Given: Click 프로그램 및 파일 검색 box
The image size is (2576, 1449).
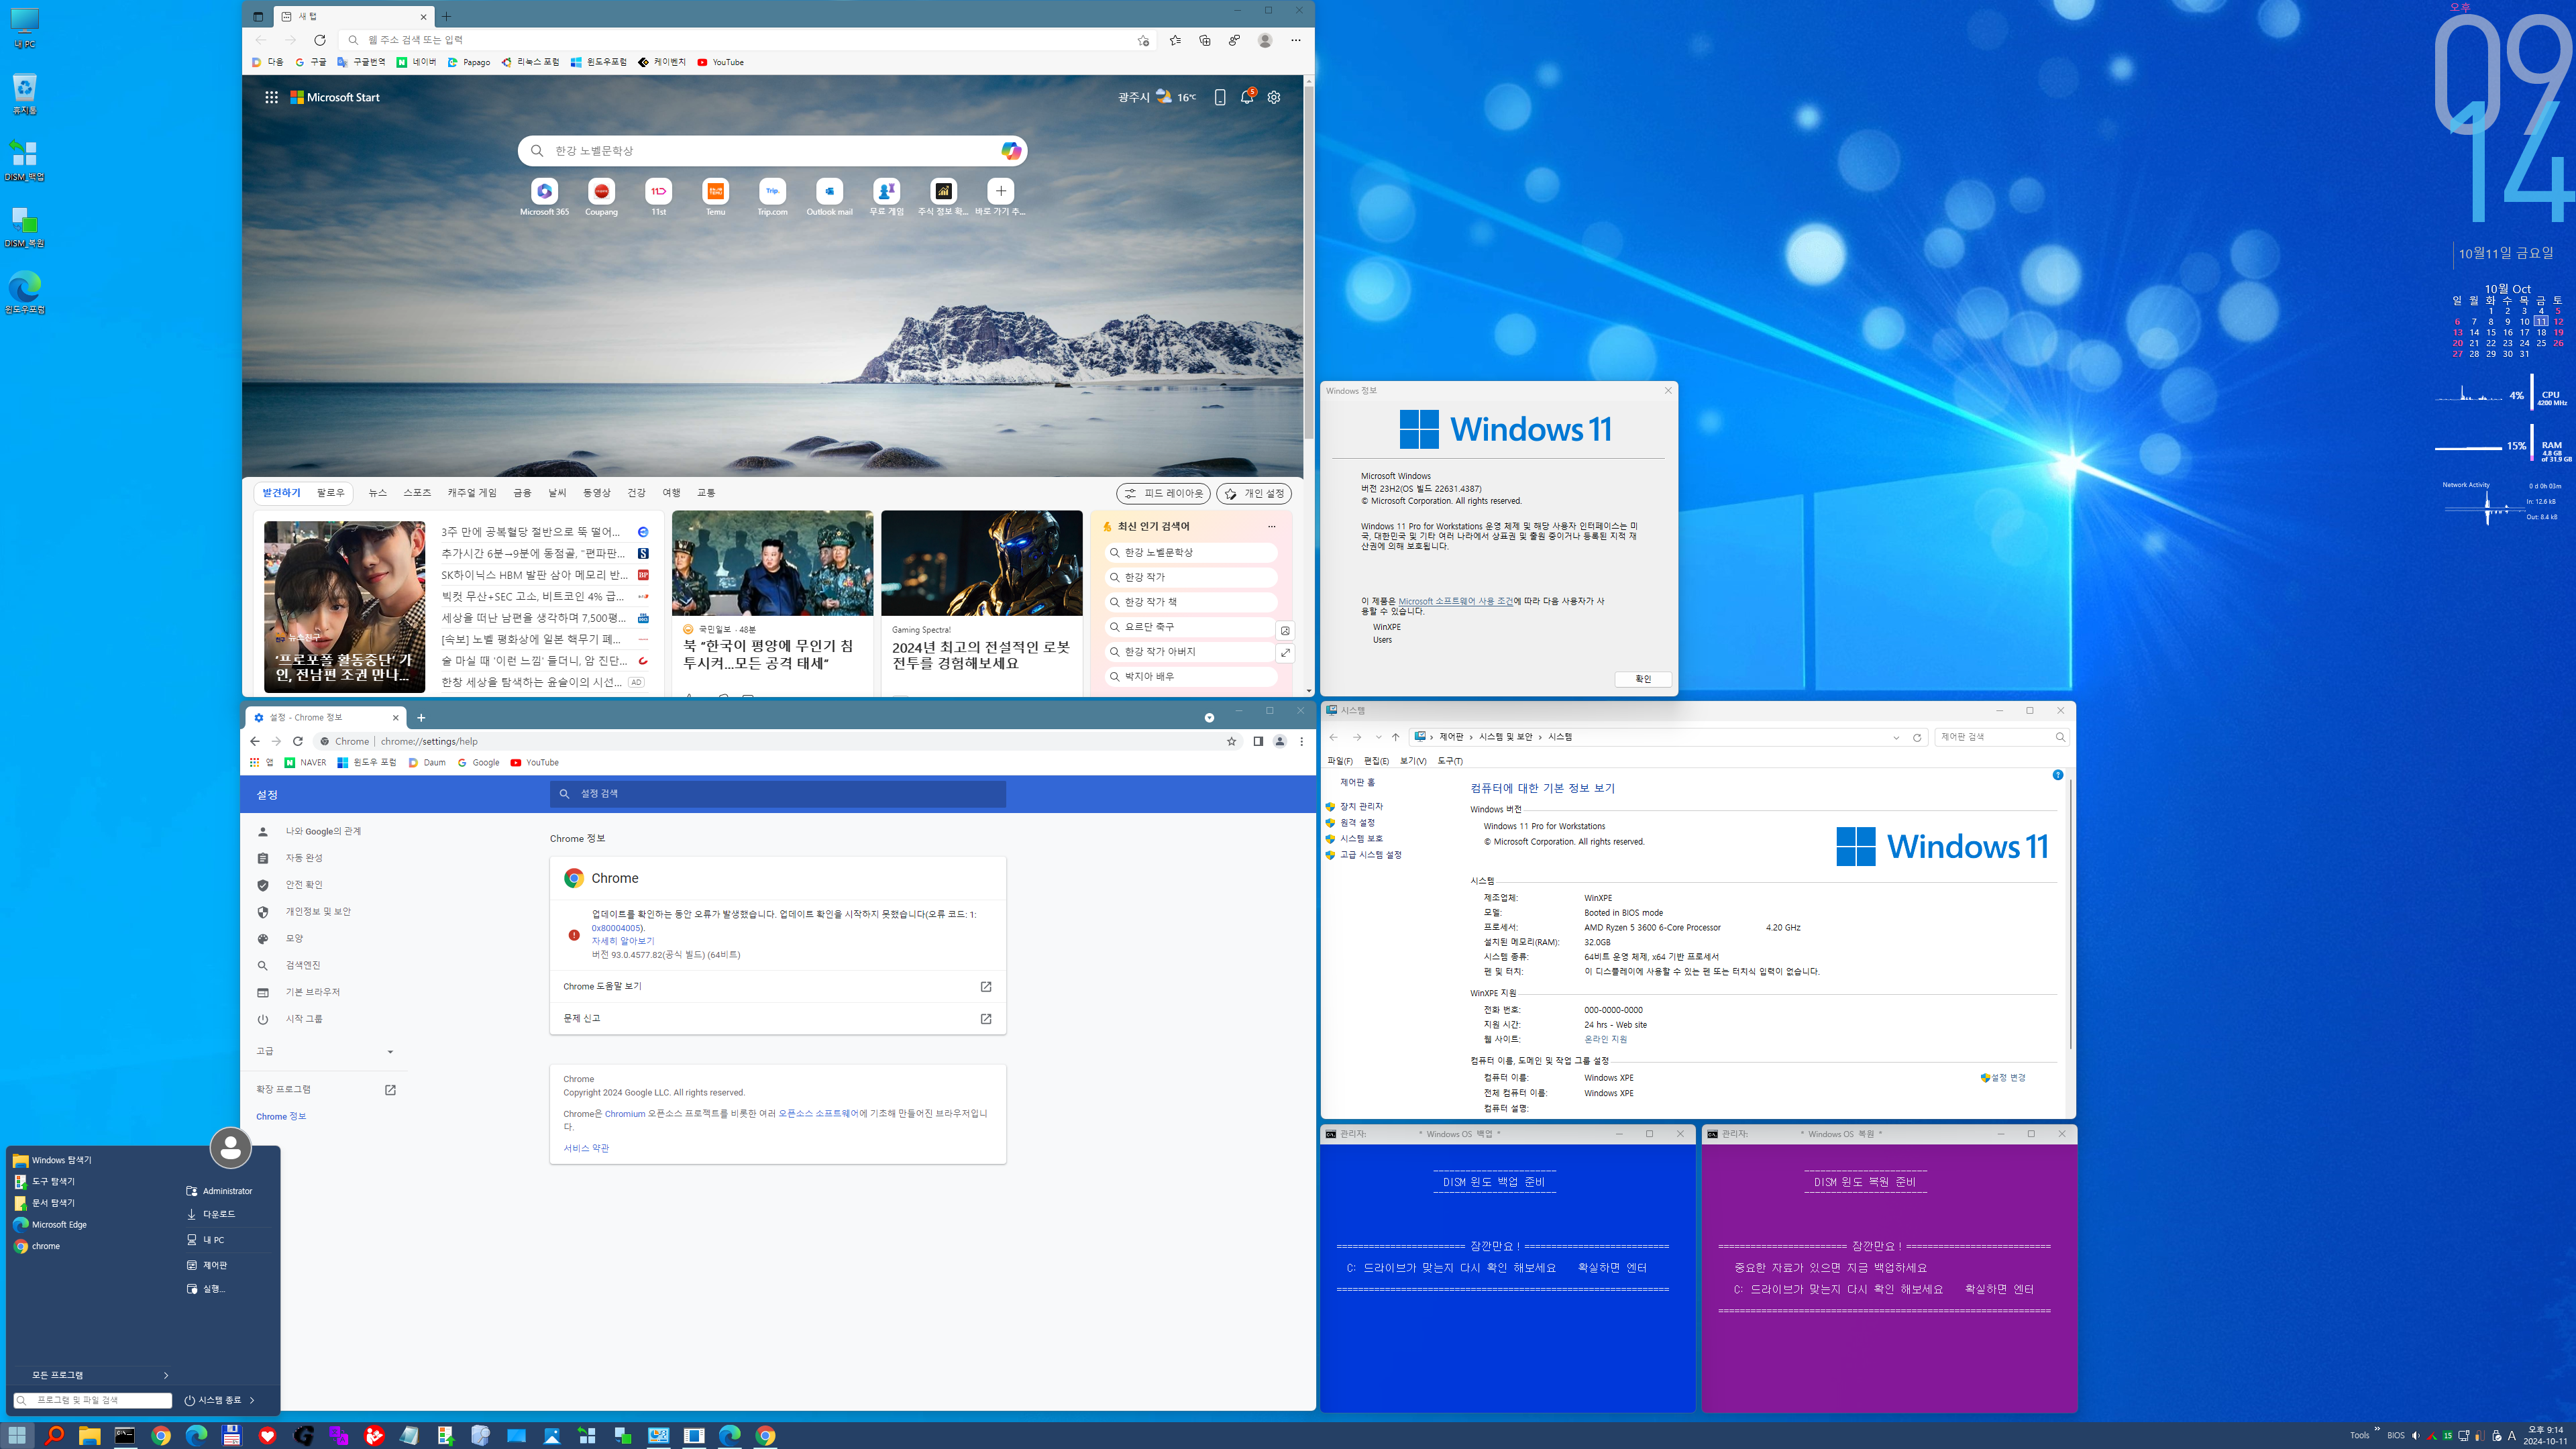Looking at the screenshot, I should coord(93,1400).
